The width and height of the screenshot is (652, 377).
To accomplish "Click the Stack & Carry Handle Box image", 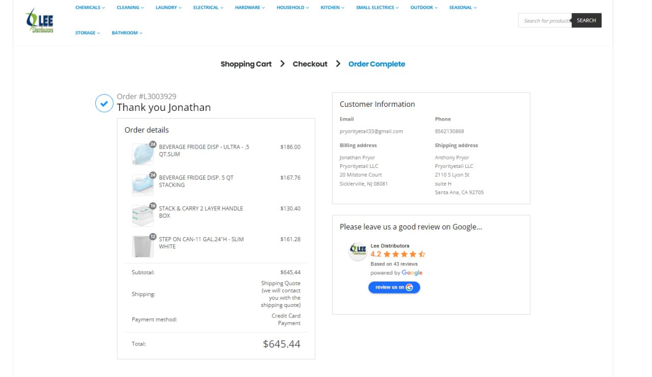I will (143, 215).
